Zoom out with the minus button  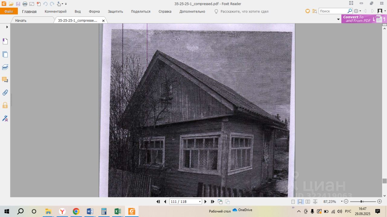[346, 201]
